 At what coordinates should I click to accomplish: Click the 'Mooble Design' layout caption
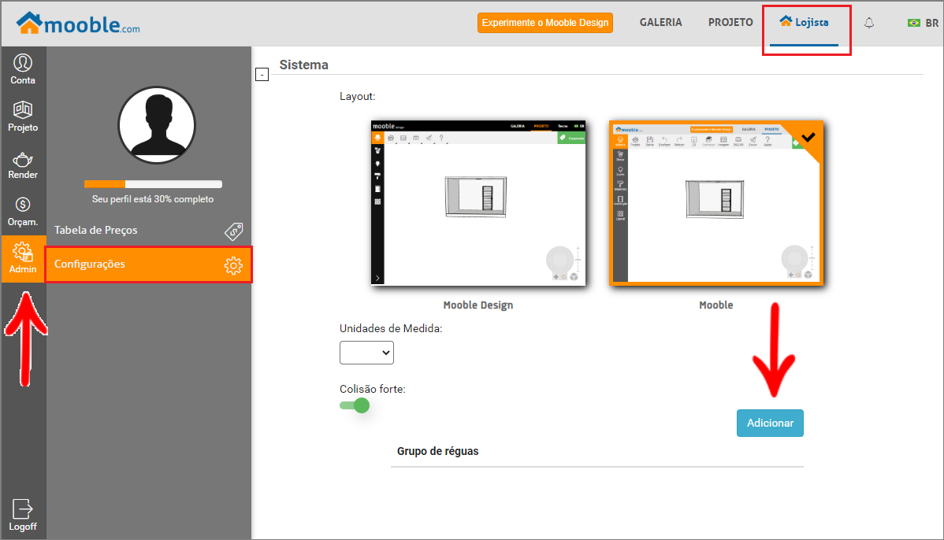pyautogui.click(x=478, y=305)
